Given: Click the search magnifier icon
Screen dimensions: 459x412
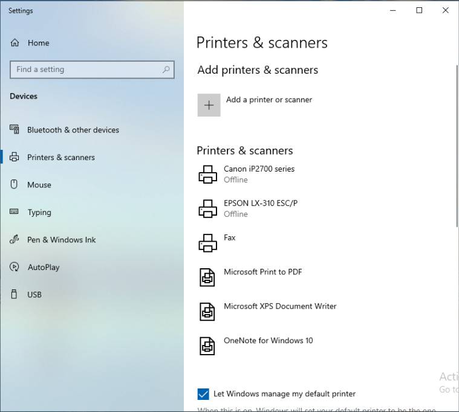Looking at the screenshot, I should click(x=166, y=69).
